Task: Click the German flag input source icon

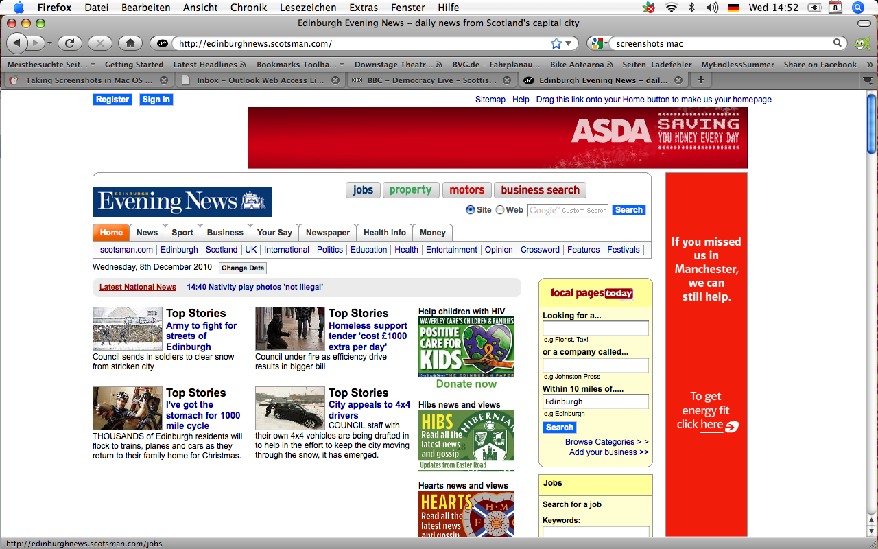Action: tap(733, 8)
